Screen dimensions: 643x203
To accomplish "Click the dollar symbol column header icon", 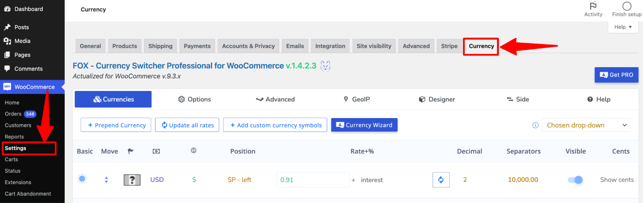I will (x=194, y=150).
